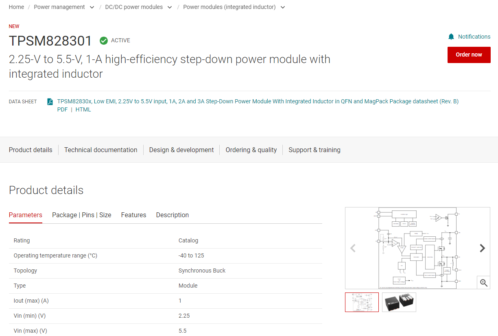Image resolution: width=498 pixels, height=336 pixels.
Task: Go to the Home breadcrumb link
Action: (x=16, y=7)
